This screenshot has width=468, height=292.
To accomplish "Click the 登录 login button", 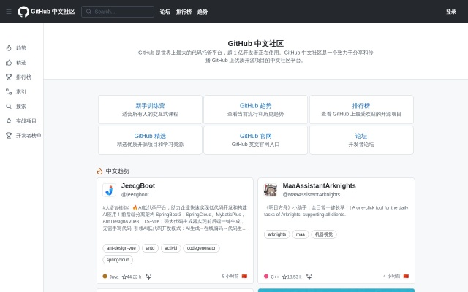I will pyautogui.click(x=450, y=12).
